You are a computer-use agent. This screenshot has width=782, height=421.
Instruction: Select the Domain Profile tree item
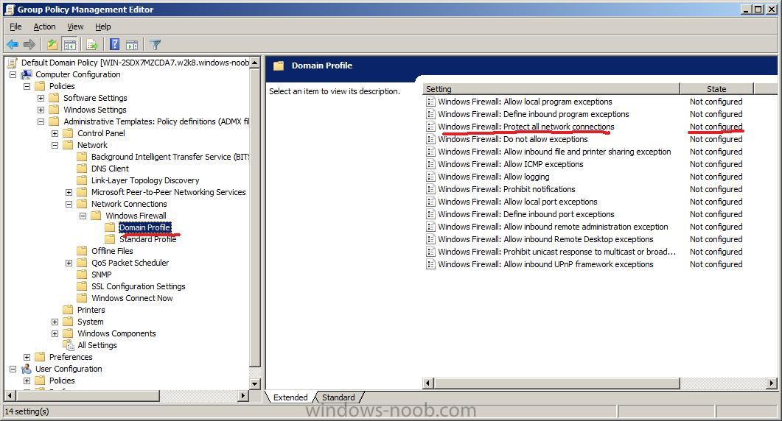tap(144, 227)
